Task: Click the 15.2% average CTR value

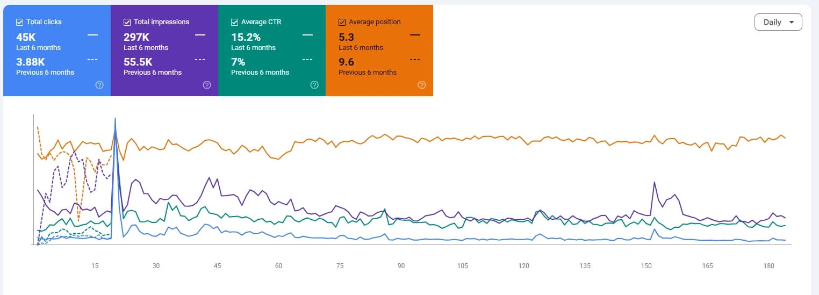Action: [x=246, y=37]
